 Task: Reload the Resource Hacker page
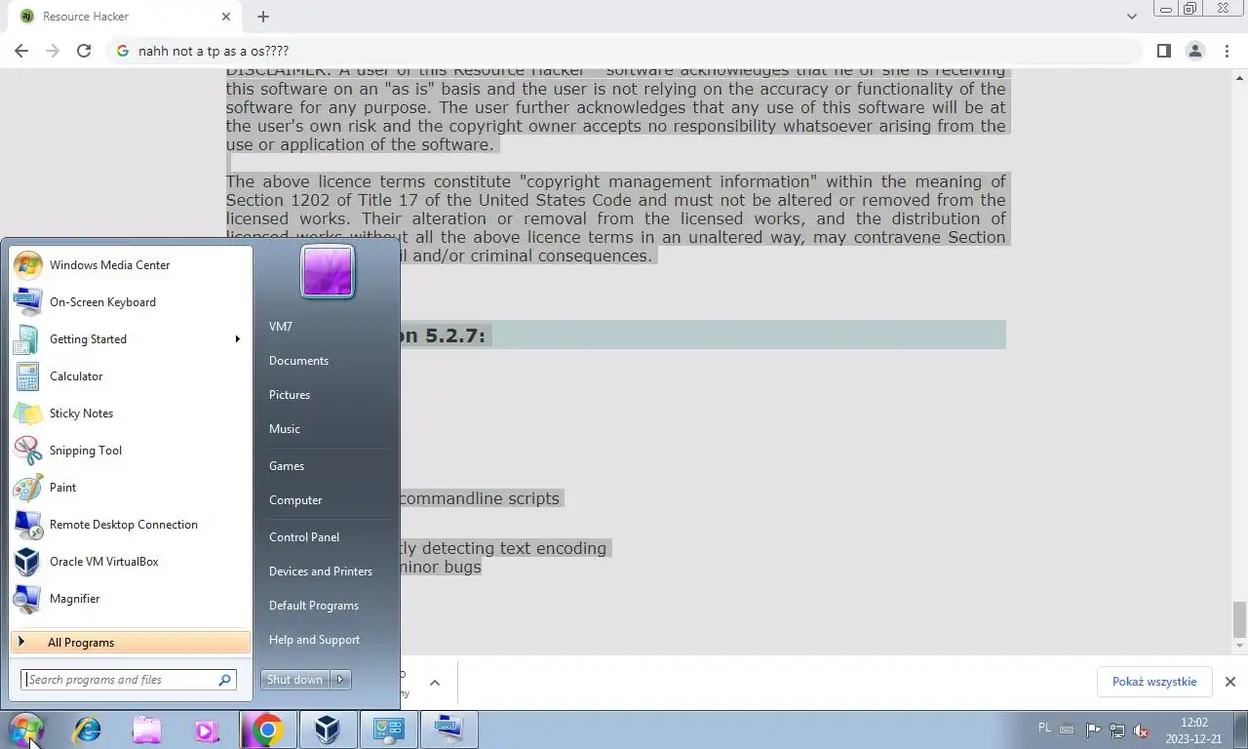(84, 51)
